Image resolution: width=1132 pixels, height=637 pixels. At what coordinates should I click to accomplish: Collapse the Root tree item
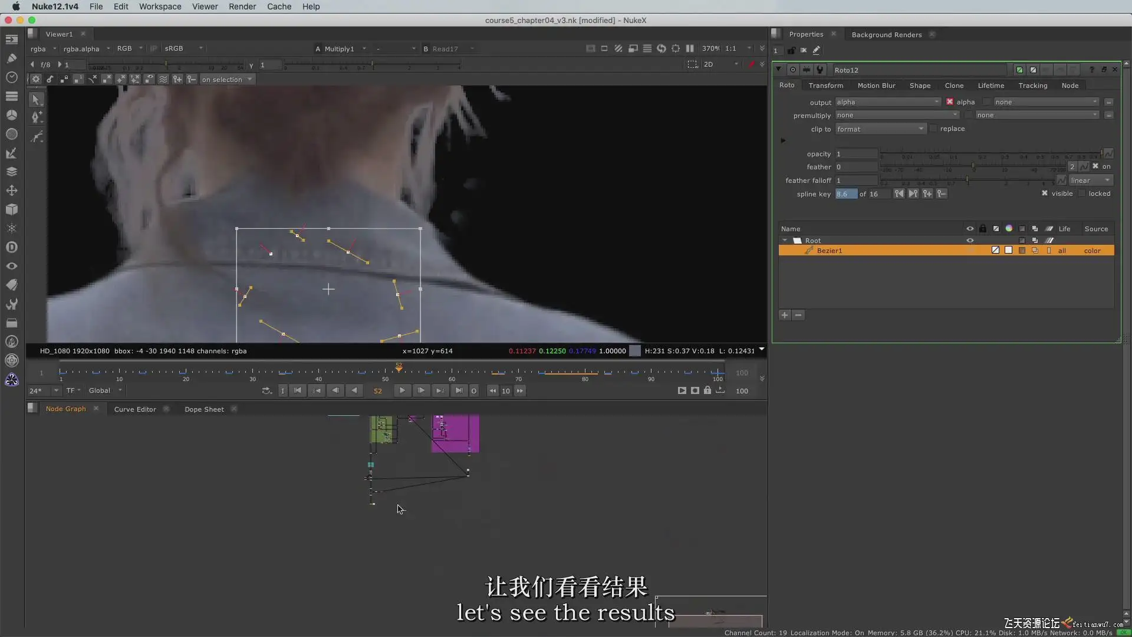point(785,241)
